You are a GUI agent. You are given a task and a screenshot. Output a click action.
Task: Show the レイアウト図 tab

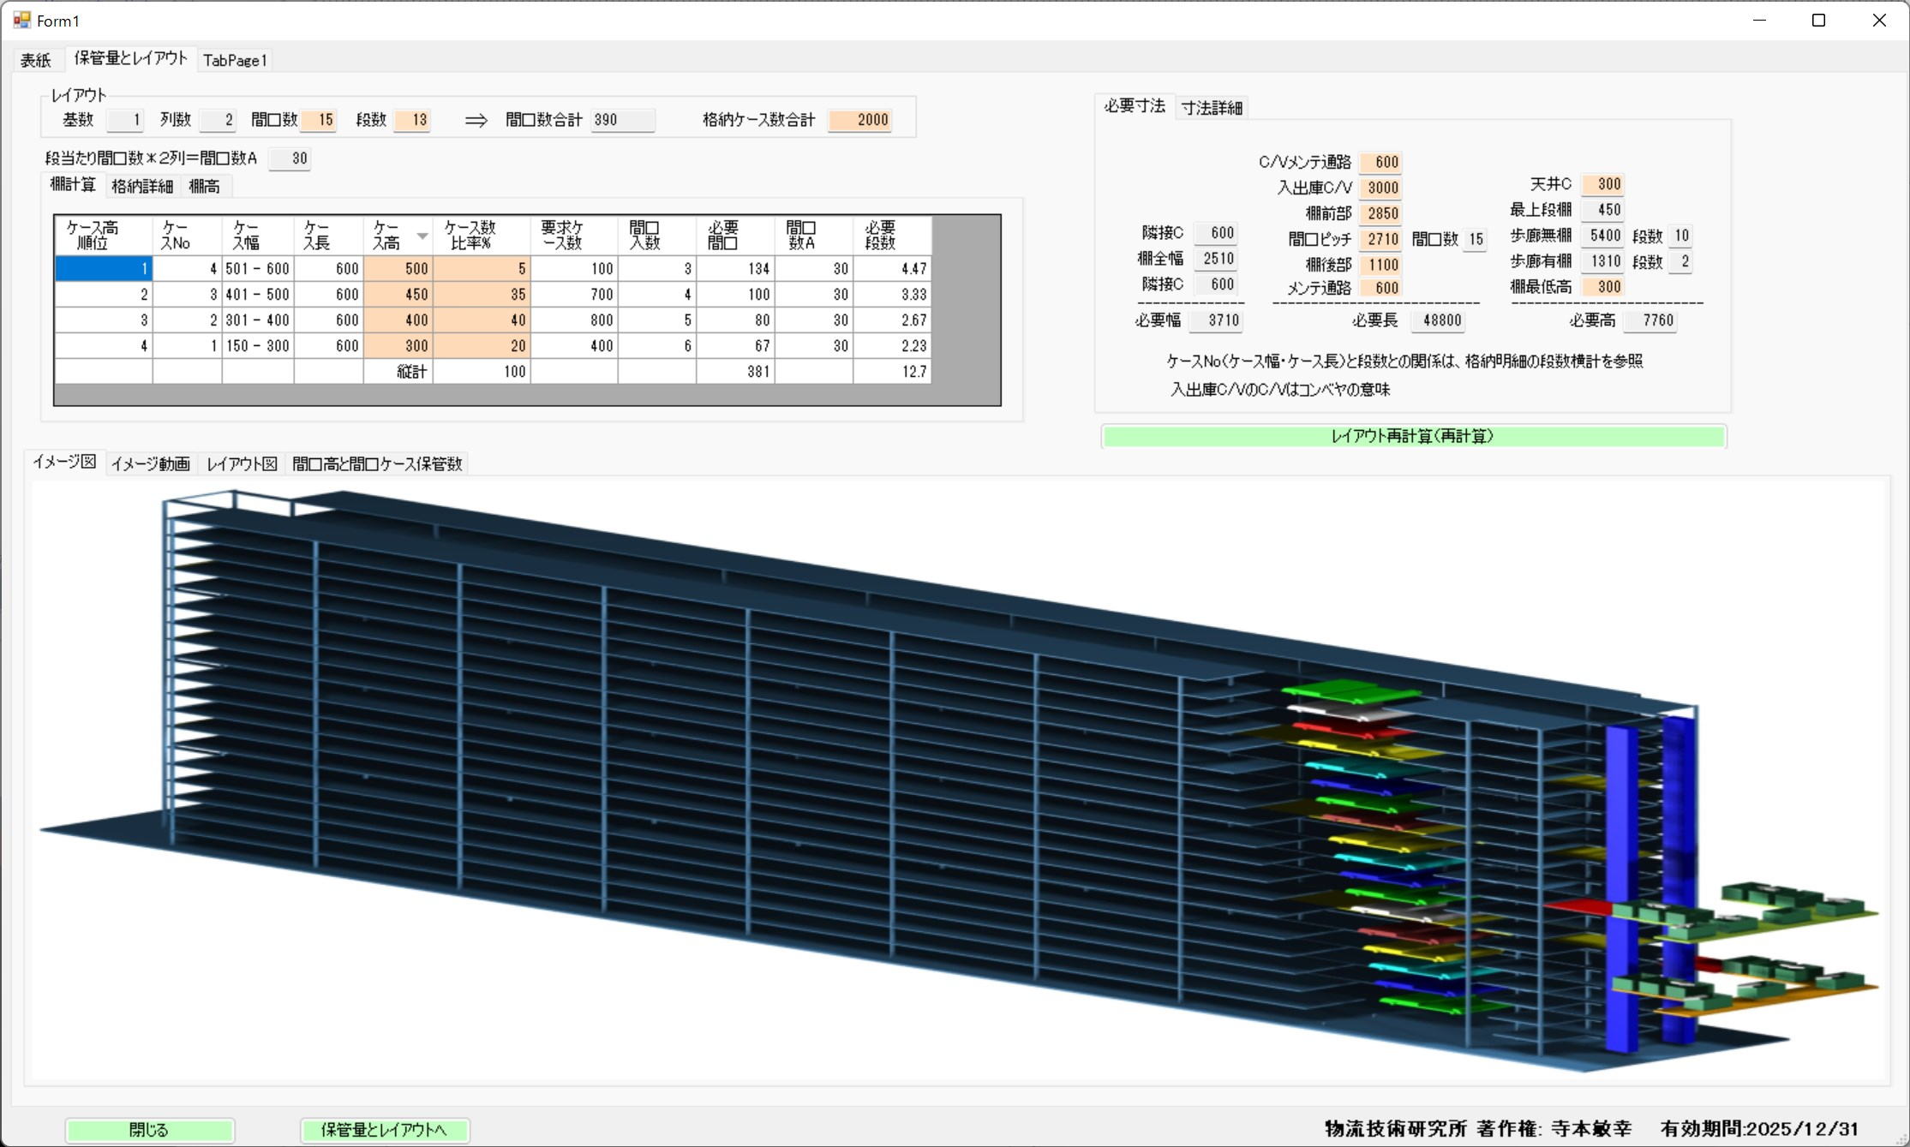[x=242, y=463]
